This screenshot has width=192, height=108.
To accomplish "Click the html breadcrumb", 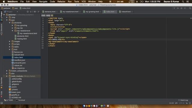I will pos(43,15).
